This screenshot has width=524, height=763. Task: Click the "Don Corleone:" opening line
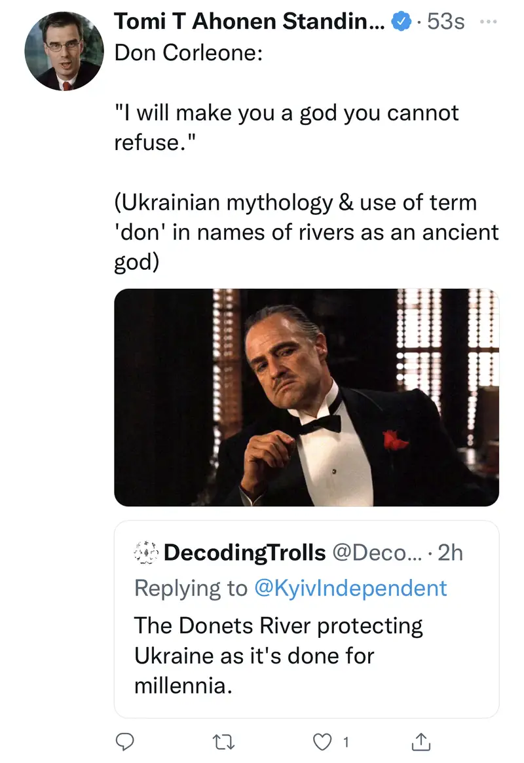[x=189, y=53]
